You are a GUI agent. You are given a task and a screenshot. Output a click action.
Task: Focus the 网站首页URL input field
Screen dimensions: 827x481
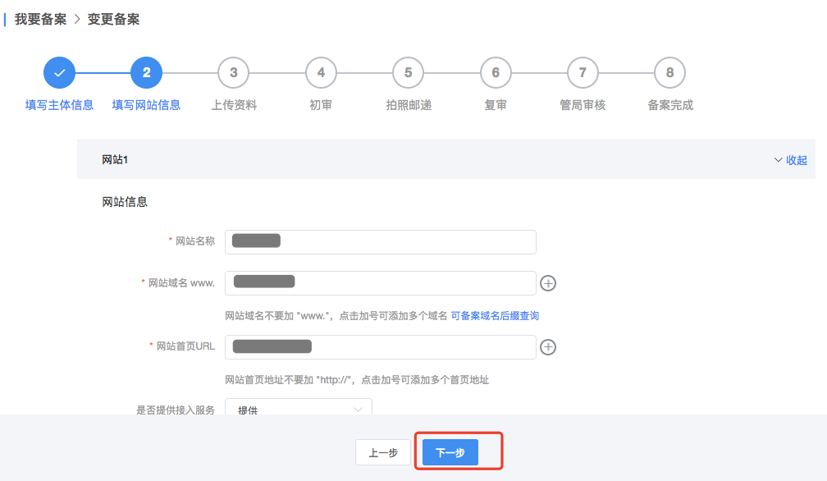pos(380,347)
